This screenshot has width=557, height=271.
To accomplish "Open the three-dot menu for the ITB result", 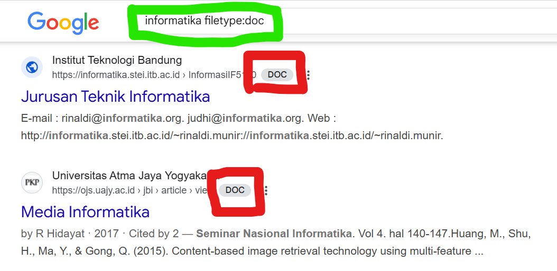I will (308, 75).
